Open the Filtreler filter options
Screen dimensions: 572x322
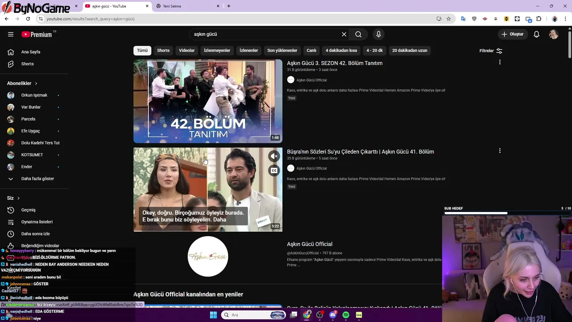click(x=491, y=51)
